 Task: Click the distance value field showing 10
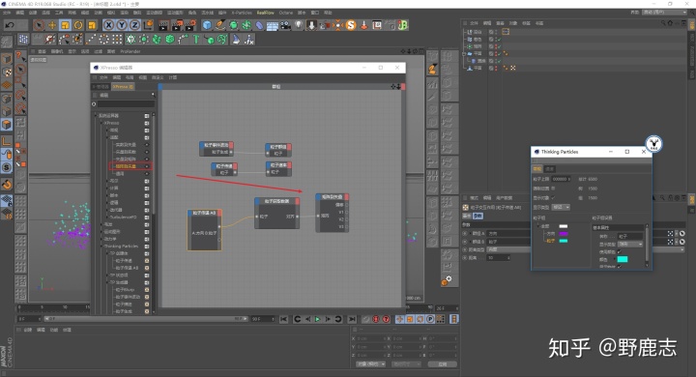tap(499, 258)
